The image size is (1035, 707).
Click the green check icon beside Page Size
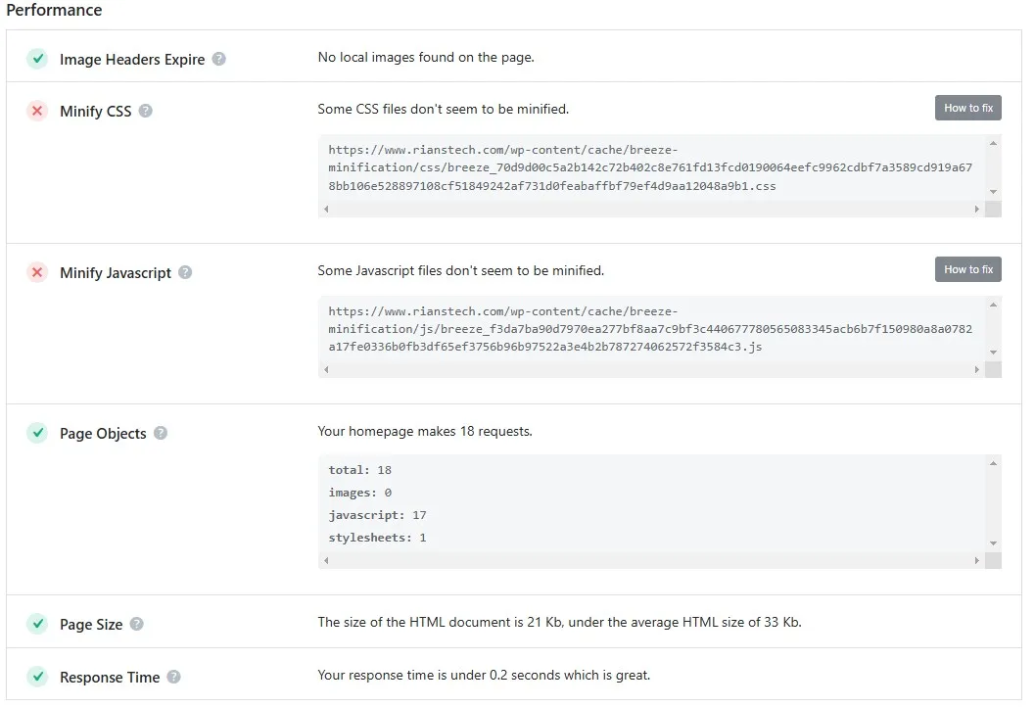[x=37, y=624]
